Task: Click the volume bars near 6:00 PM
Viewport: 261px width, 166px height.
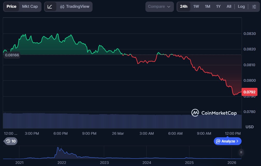Action: tap(61, 121)
